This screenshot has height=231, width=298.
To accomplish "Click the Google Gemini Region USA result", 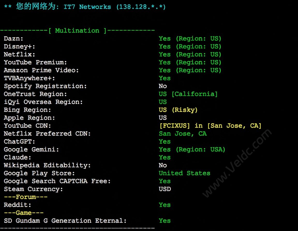I will pyautogui.click(x=192, y=150).
